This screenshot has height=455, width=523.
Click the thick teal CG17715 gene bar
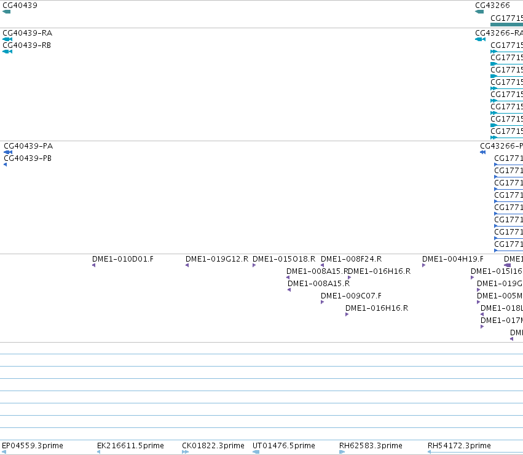[x=506, y=25]
